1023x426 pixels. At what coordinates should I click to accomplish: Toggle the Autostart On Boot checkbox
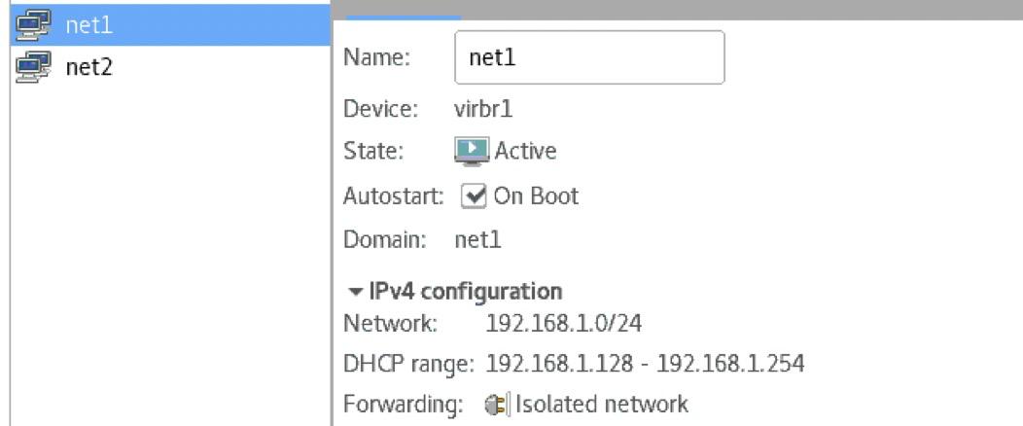click(x=474, y=196)
